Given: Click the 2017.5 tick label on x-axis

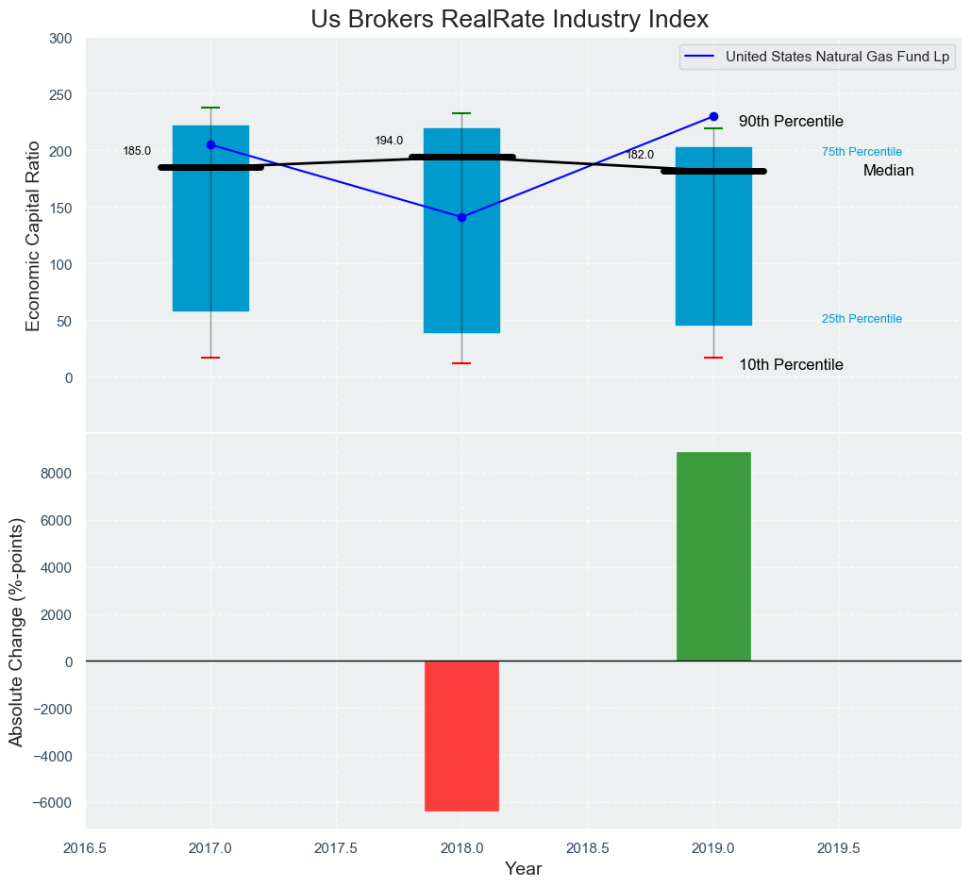Looking at the screenshot, I should pyautogui.click(x=336, y=847).
